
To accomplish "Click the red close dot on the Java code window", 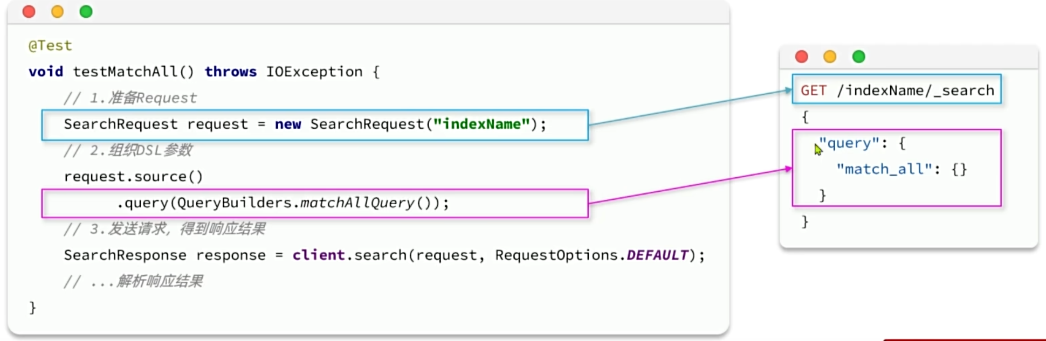I will (29, 11).
